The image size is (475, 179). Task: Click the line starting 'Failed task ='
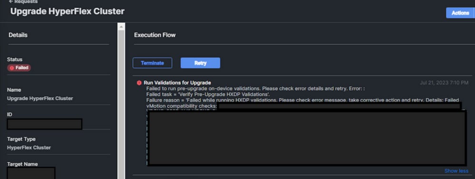(208, 94)
